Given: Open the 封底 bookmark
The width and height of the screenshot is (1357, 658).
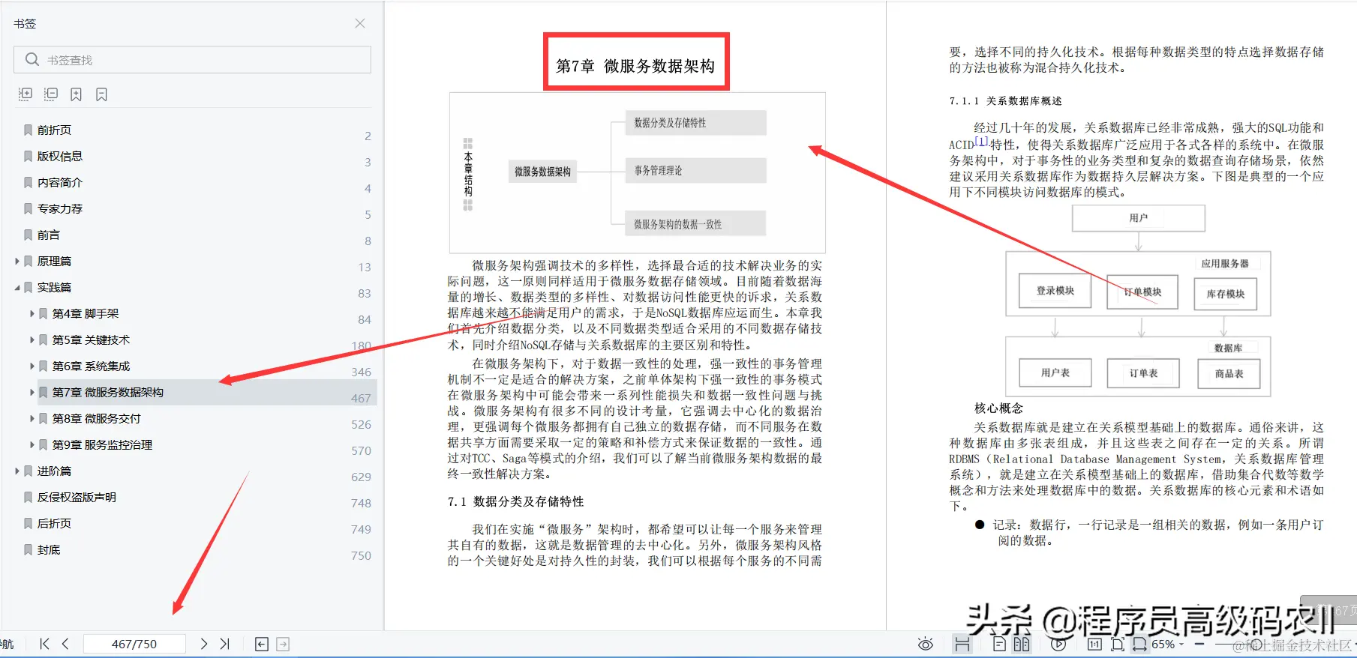Looking at the screenshot, I should pos(49,549).
